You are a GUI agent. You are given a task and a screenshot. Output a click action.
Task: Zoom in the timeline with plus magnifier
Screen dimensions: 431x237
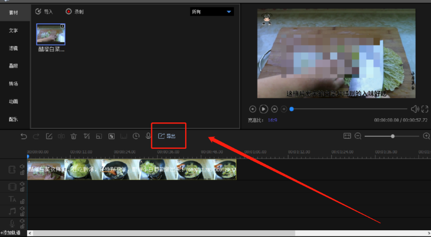point(426,136)
